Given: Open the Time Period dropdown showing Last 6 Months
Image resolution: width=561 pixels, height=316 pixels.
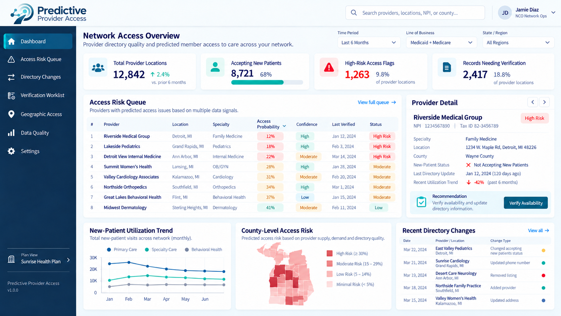Looking at the screenshot, I should [x=369, y=43].
